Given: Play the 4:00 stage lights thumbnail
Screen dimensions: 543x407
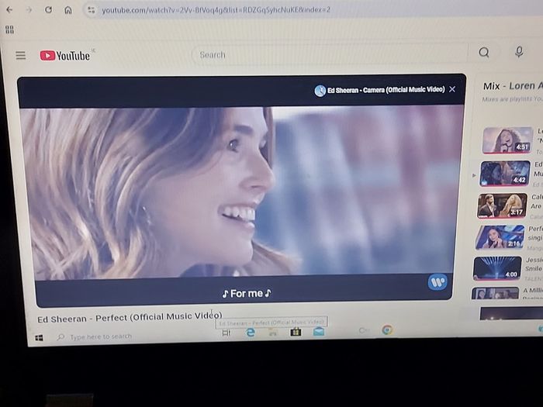Looking at the screenshot, I should point(497,268).
